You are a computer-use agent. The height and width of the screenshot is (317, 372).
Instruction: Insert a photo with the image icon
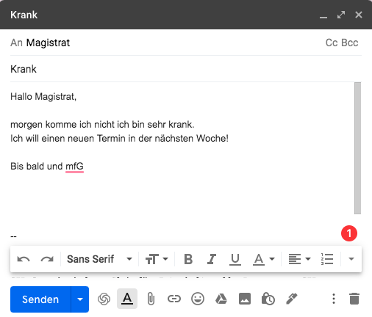tap(245, 299)
